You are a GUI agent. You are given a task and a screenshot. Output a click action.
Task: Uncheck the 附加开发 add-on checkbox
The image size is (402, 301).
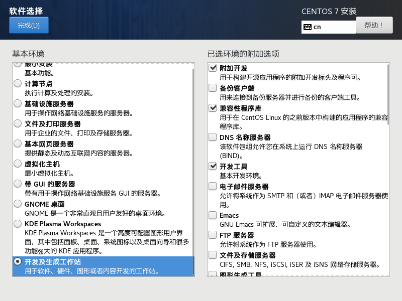pos(213,68)
